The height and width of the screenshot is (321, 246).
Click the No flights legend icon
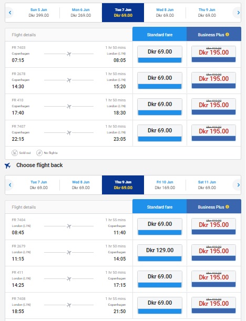coord(39,153)
